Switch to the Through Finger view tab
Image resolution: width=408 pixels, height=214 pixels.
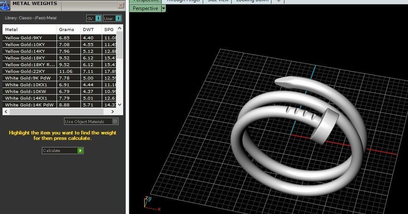pos(183,1)
